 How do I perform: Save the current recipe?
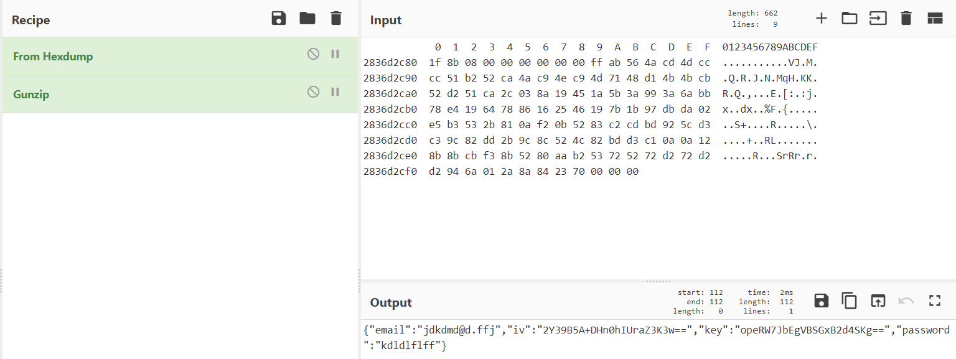click(x=279, y=19)
